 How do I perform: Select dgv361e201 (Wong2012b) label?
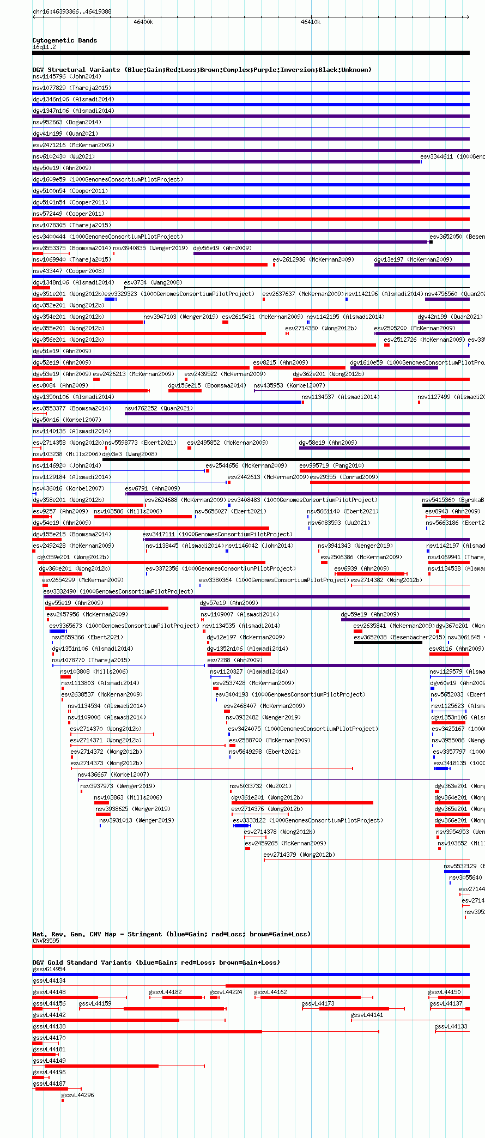click(x=267, y=797)
